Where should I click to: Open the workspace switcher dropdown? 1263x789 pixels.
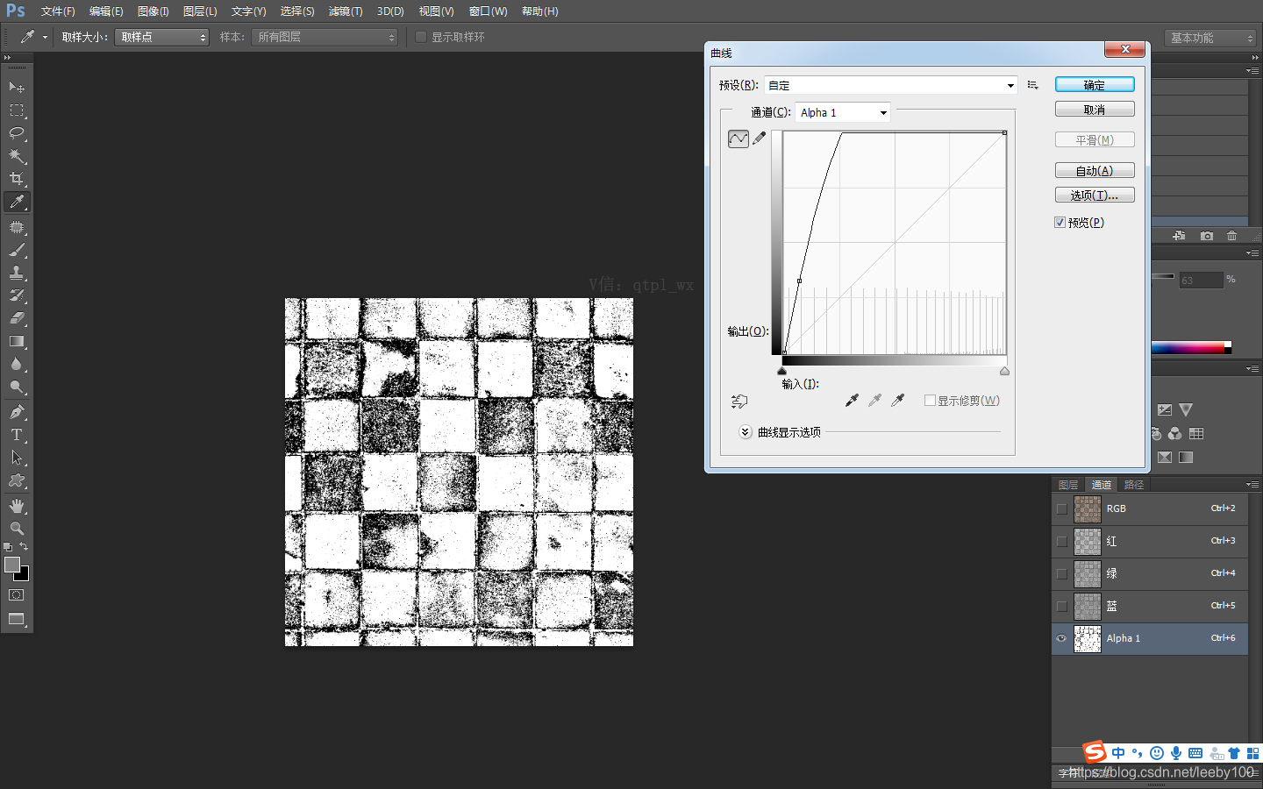[x=1211, y=38]
